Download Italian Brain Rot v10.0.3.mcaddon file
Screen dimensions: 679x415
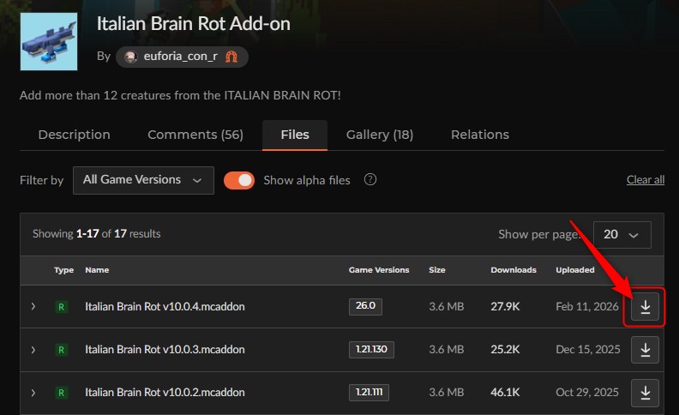click(645, 350)
